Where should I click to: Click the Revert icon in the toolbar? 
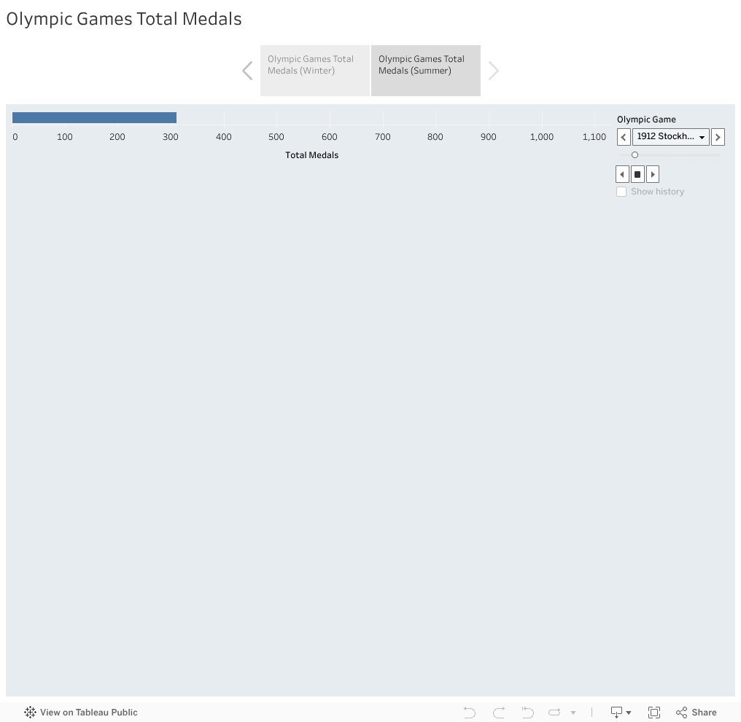[528, 713]
